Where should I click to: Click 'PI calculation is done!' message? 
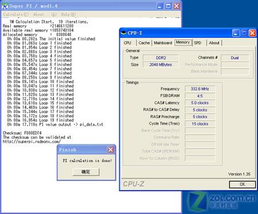coord(87,161)
